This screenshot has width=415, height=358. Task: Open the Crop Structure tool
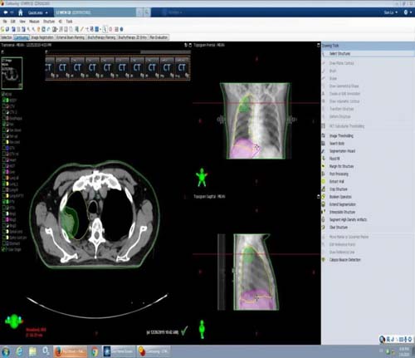(x=338, y=189)
